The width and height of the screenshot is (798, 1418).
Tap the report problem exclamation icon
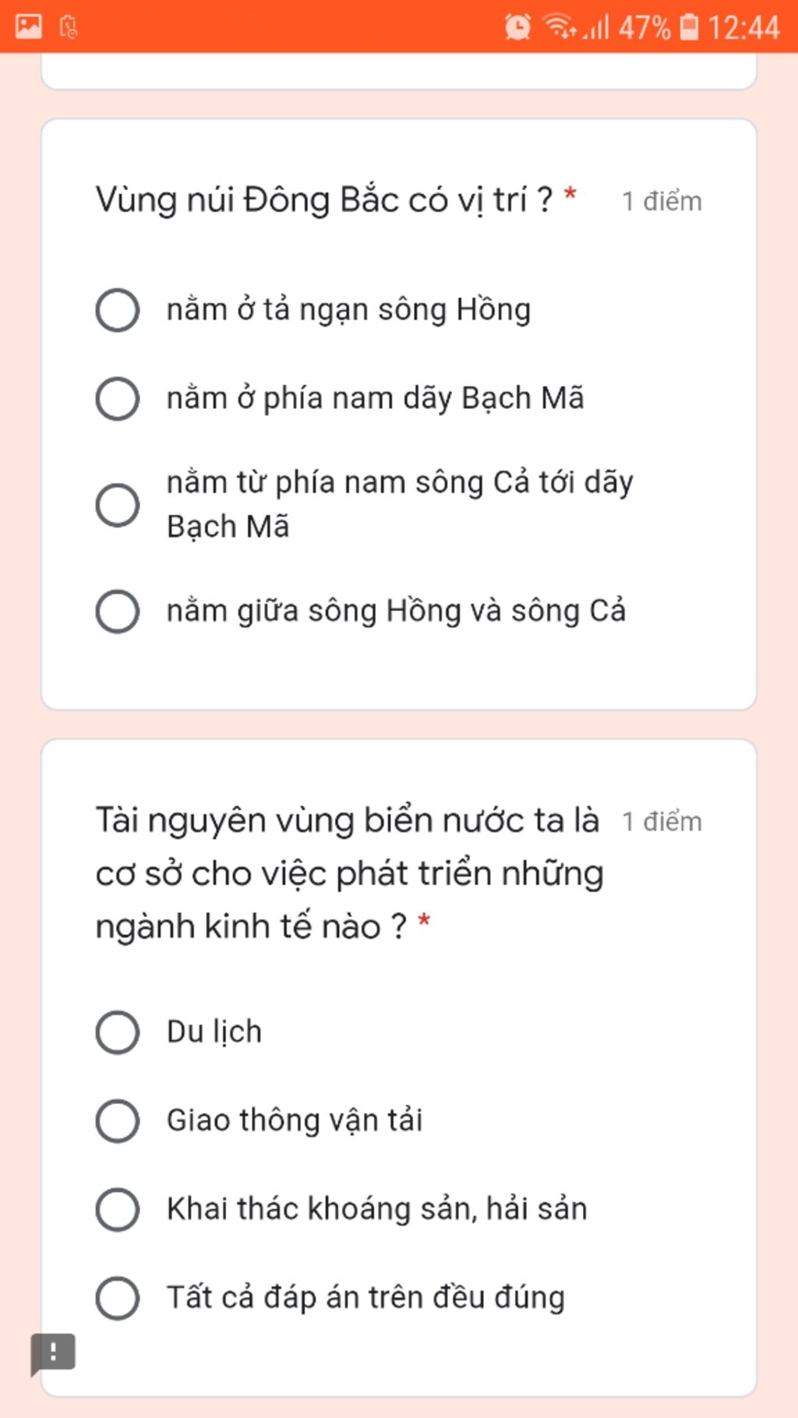53,1353
